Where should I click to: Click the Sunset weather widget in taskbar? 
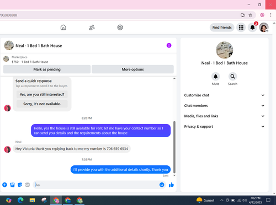coord(205,200)
